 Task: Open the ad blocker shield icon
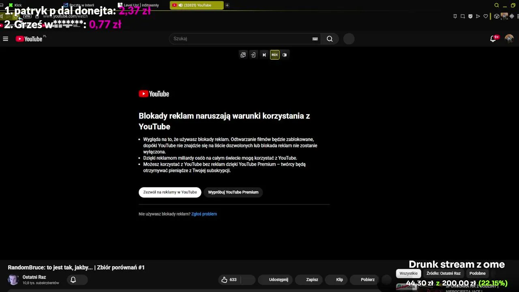pos(470,16)
